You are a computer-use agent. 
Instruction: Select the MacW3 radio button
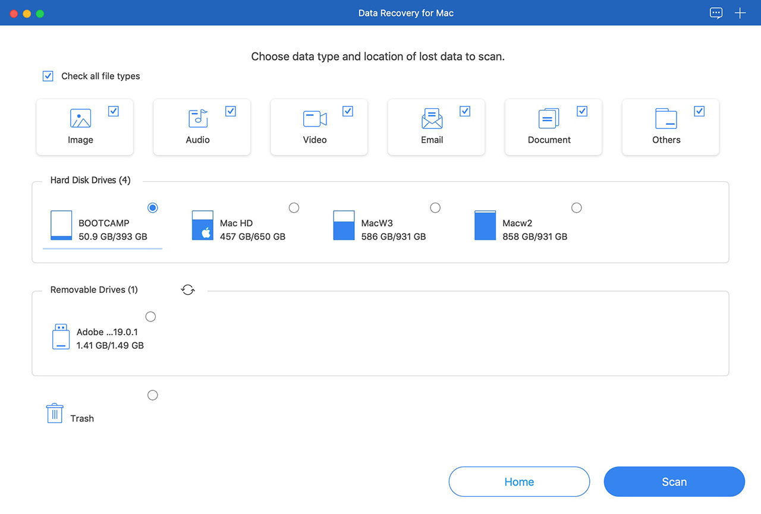435,207
